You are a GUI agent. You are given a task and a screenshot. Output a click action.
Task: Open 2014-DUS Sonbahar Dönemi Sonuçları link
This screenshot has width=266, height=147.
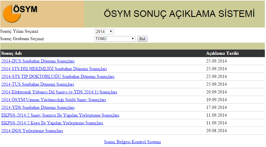coord(38,61)
